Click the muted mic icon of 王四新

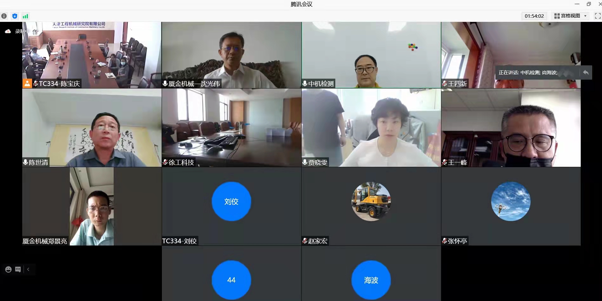[x=445, y=83]
